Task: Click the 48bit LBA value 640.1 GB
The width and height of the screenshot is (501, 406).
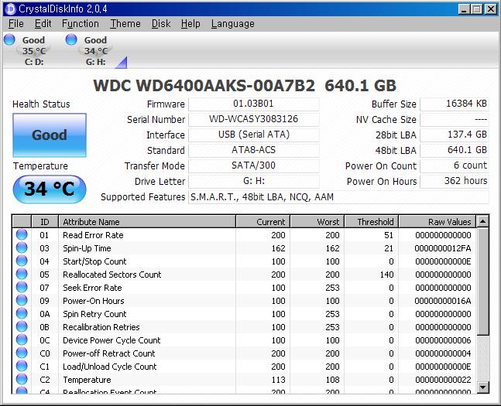Action: coord(455,150)
